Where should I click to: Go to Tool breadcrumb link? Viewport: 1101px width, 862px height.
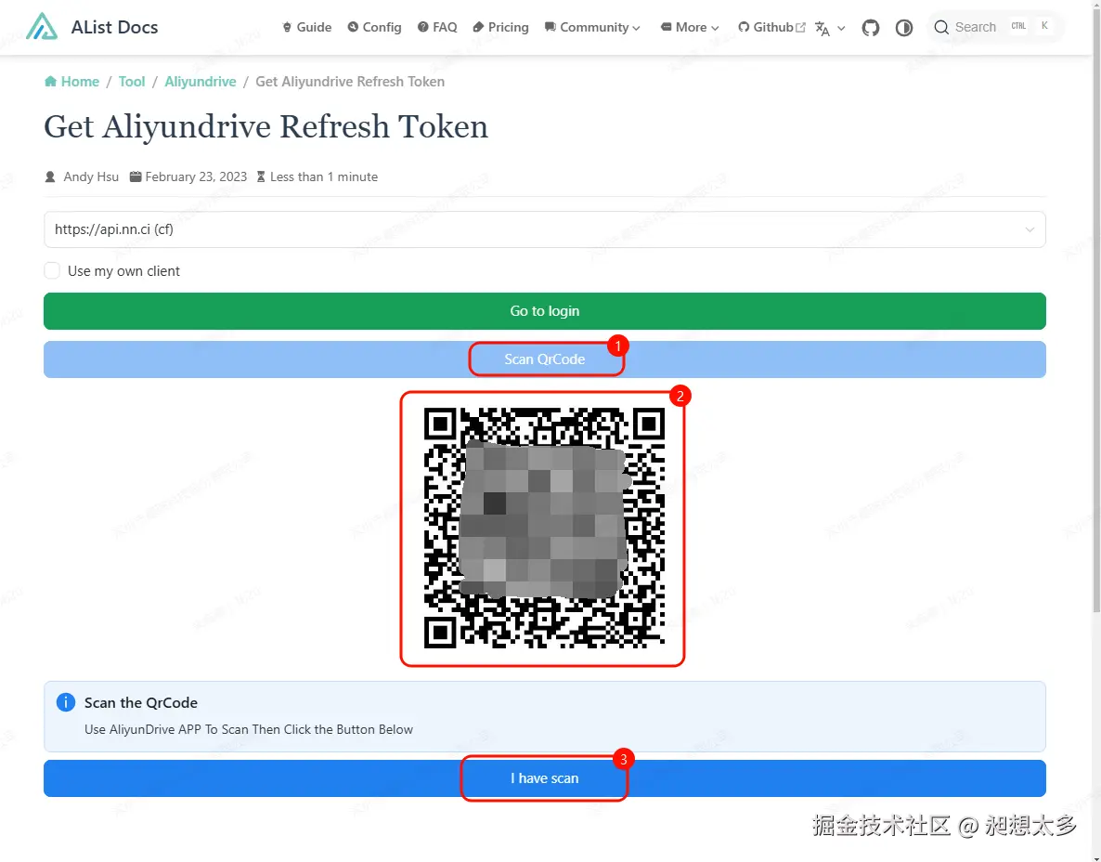[131, 82]
